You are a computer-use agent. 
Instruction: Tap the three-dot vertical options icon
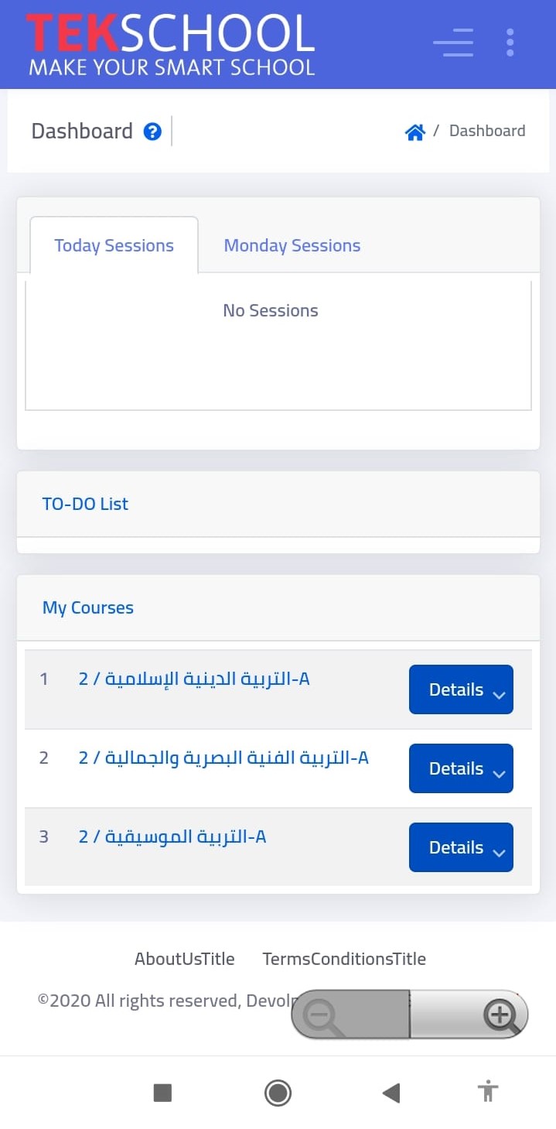pos(510,43)
